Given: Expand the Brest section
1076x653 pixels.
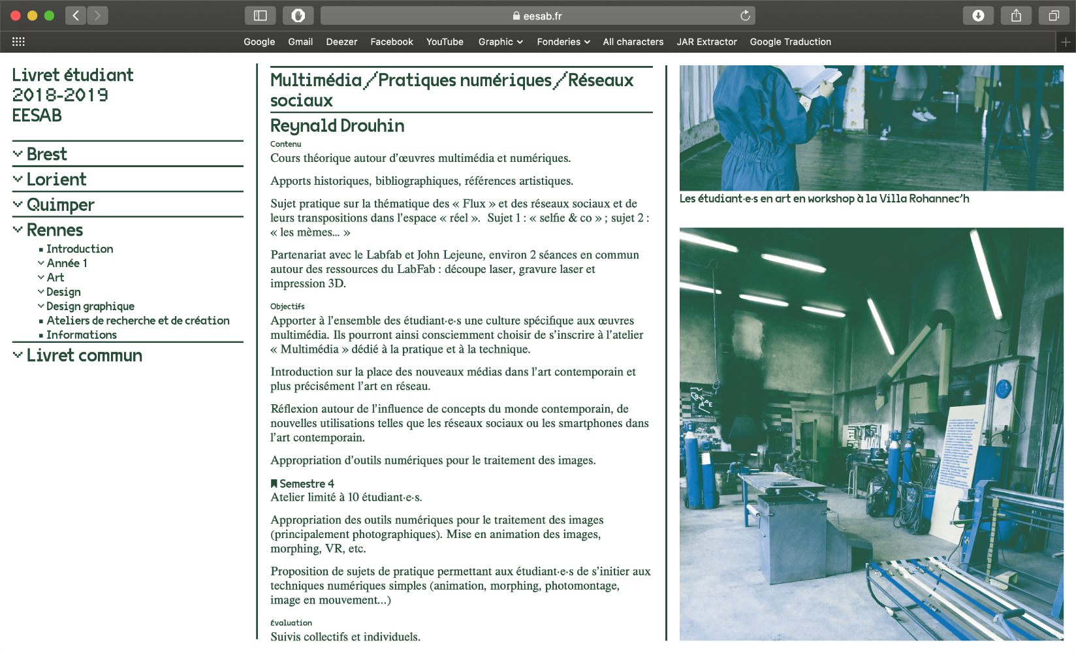Looking at the screenshot, I should pyautogui.click(x=46, y=154).
